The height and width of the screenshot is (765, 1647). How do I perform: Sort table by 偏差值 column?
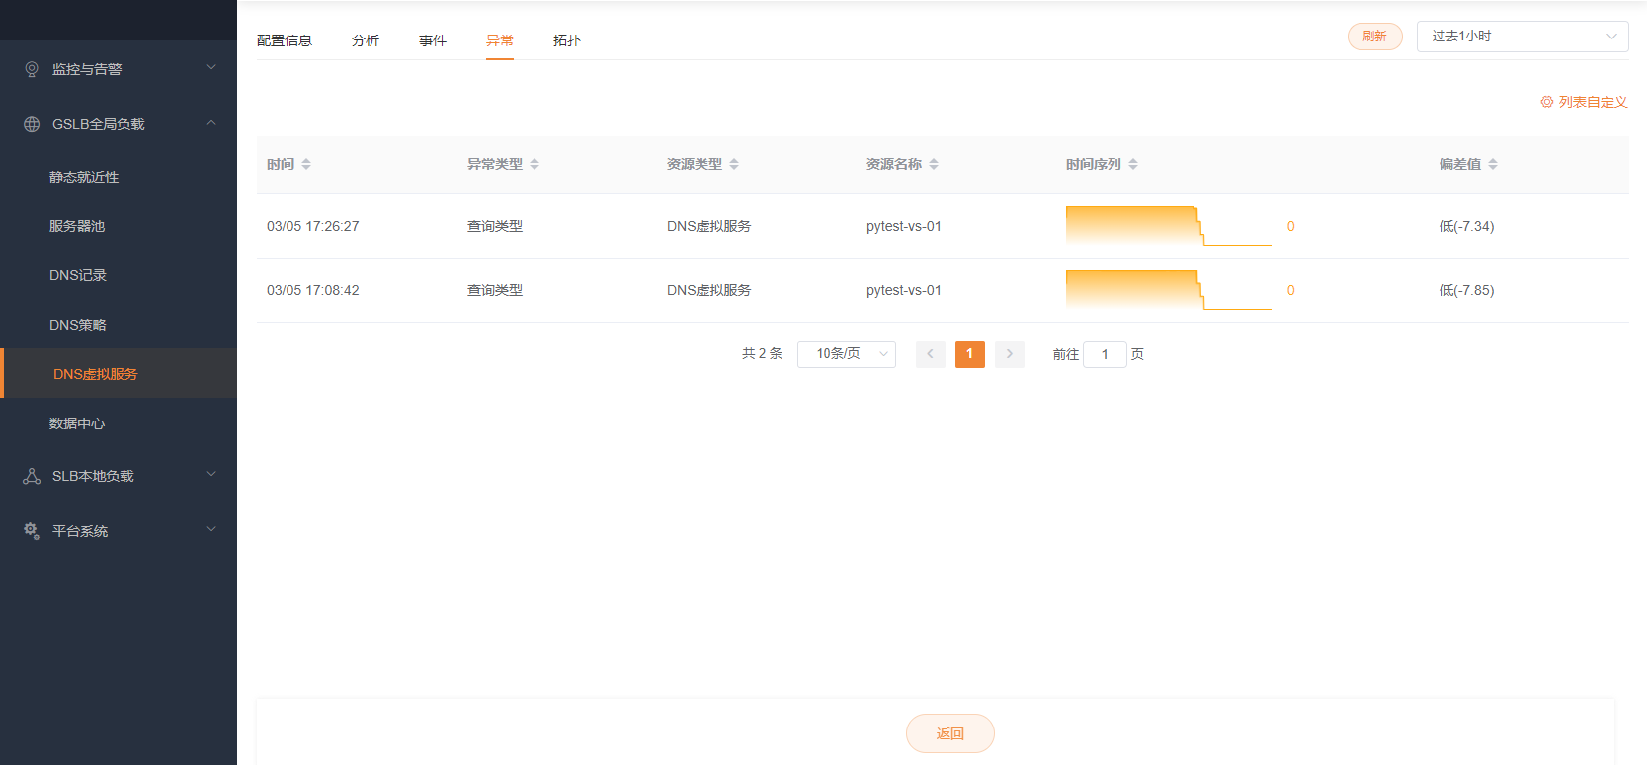click(1493, 164)
